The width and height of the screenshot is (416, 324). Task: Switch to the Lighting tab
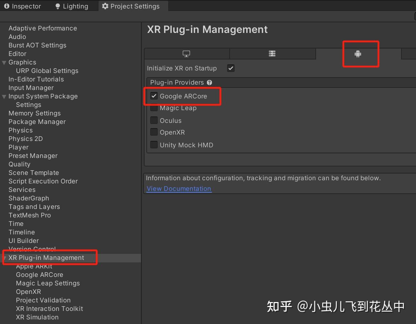(71, 6)
